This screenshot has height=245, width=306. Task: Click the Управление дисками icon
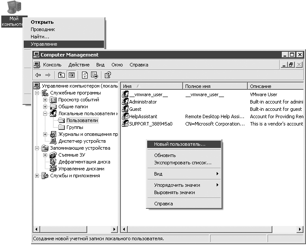click(x=53, y=169)
